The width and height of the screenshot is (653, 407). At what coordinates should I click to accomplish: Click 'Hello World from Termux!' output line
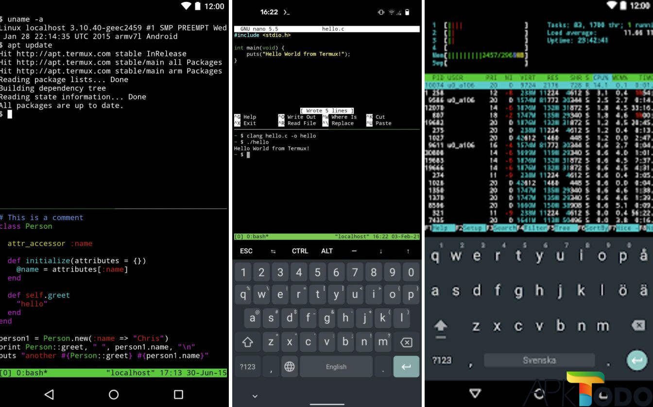click(272, 149)
